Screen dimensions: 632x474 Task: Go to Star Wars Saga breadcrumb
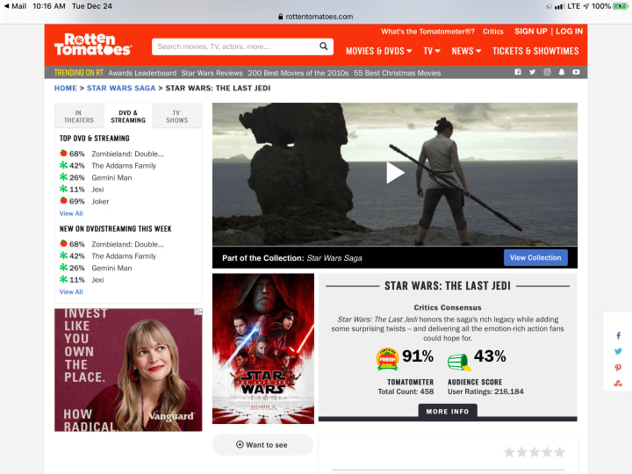[121, 89]
